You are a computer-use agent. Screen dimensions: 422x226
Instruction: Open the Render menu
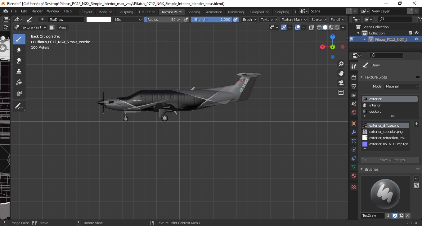(x=37, y=11)
